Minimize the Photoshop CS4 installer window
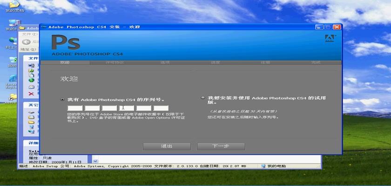Image resolution: width=391 pixels, height=186 pixels. point(319,27)
